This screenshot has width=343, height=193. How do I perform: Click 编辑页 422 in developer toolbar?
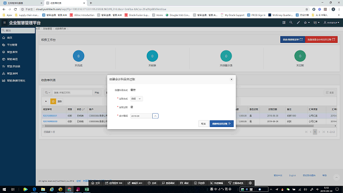pyautogui.click(x=135, y=183)
